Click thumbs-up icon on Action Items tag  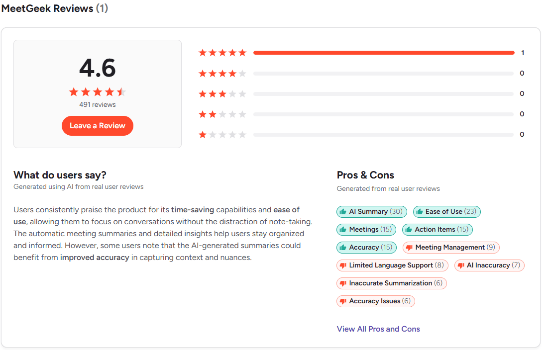[409, 229]
